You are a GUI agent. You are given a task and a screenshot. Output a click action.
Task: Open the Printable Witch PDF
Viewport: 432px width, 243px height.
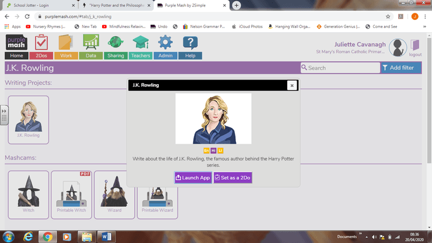[x=71, y=195]
